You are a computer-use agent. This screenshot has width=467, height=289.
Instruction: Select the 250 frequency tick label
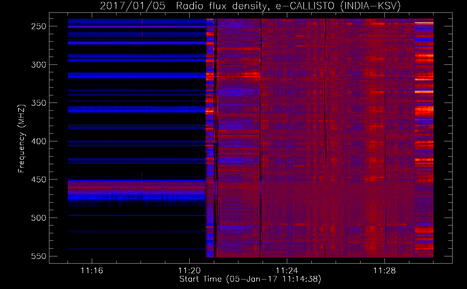(x=39, y=26)
